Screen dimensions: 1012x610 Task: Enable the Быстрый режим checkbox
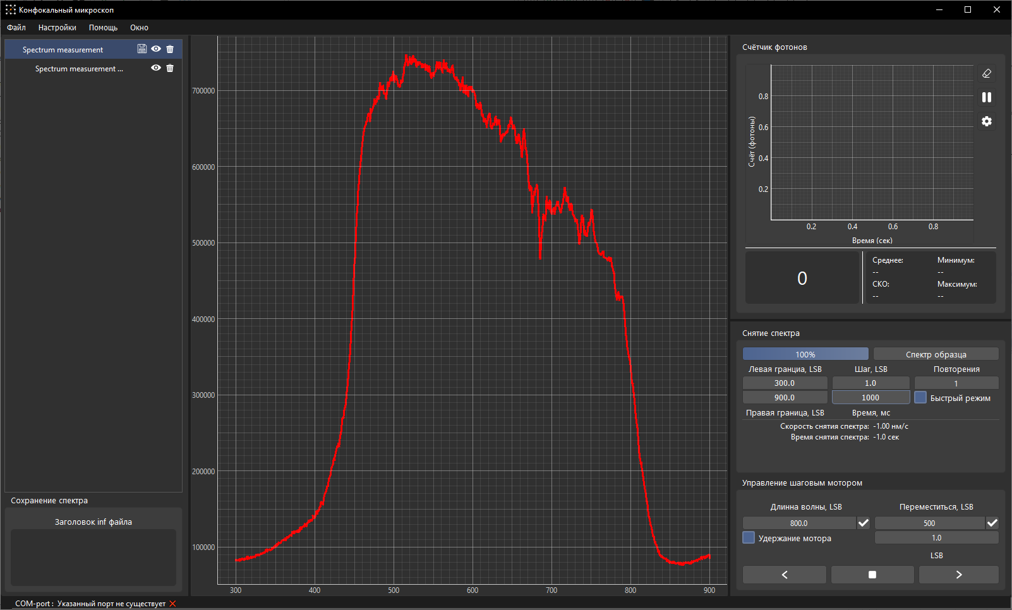[x=920, y=398]
